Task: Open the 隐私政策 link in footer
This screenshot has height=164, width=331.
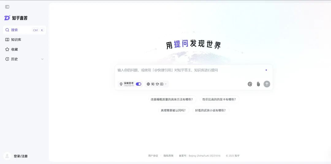Action: click(x=168, y=156)
